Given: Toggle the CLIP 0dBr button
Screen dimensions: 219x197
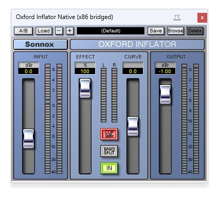Looking at the screenshot, I should click(x=109, y=134).
